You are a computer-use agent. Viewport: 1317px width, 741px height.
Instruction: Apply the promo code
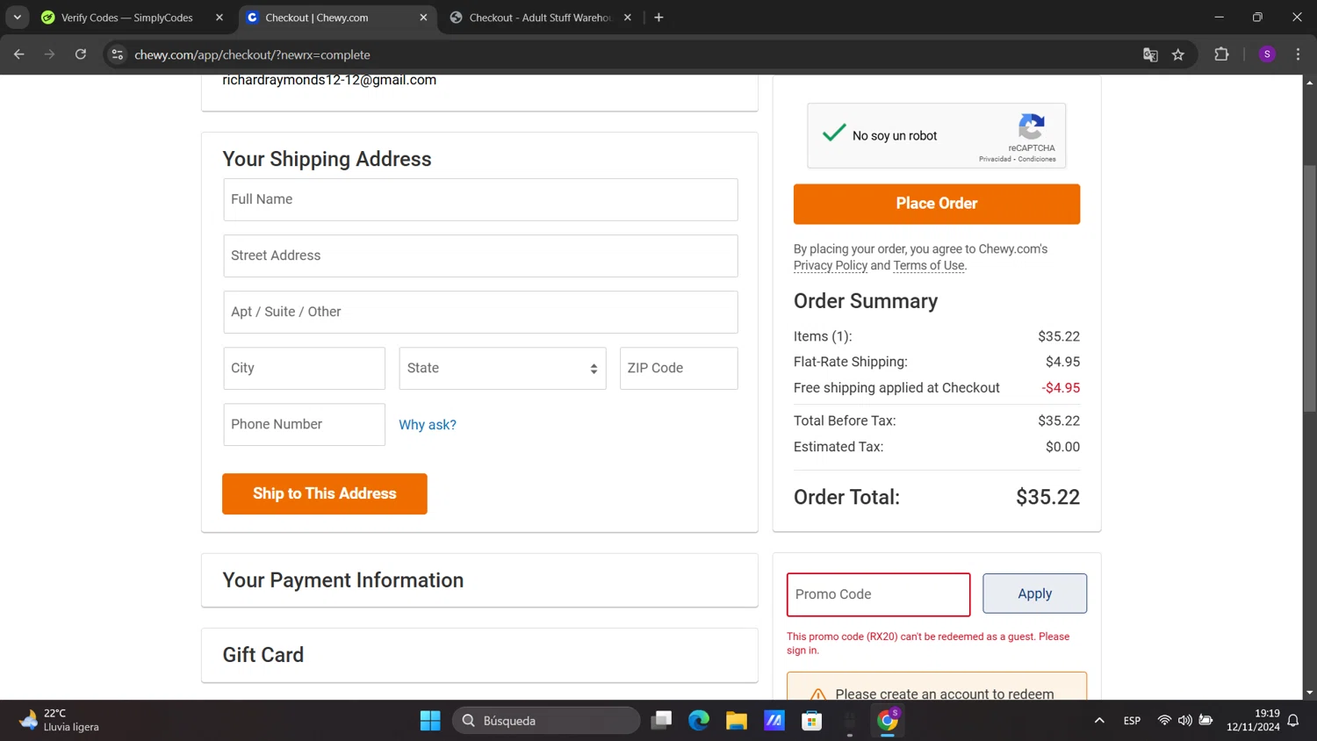coord(1034,594)
